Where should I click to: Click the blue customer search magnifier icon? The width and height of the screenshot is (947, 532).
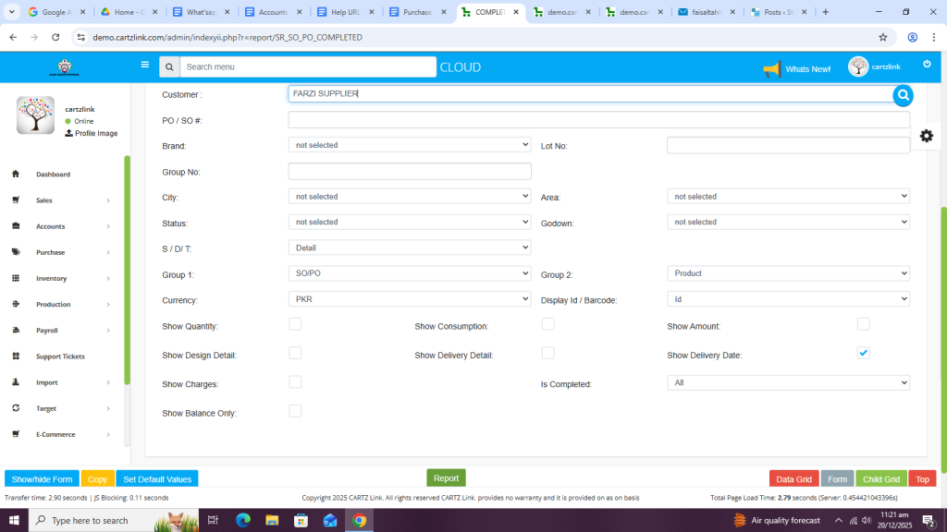coord(903,95)
